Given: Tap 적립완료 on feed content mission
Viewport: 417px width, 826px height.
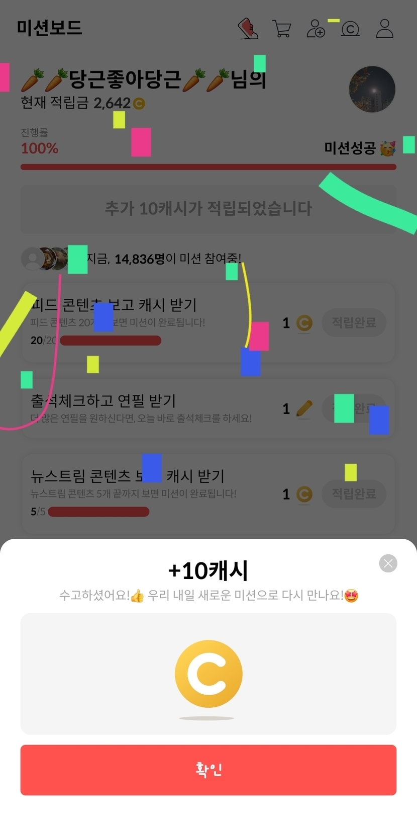Looking at the screenshot, I should click(354, 322).
